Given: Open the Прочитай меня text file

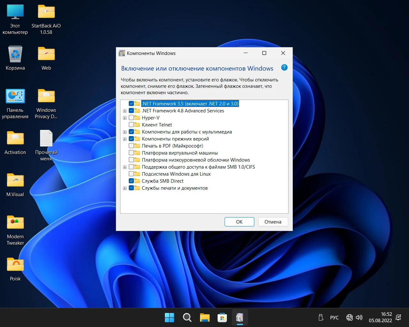Looking at the screenshot, I should tap(46, 139).
